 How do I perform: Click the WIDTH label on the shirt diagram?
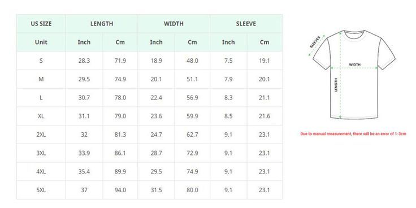click(355, 64)
